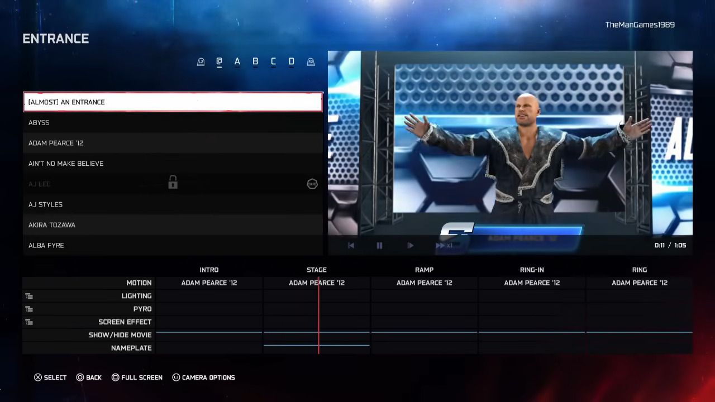Click TheManGames1989 username text

[x=640, y=25]
